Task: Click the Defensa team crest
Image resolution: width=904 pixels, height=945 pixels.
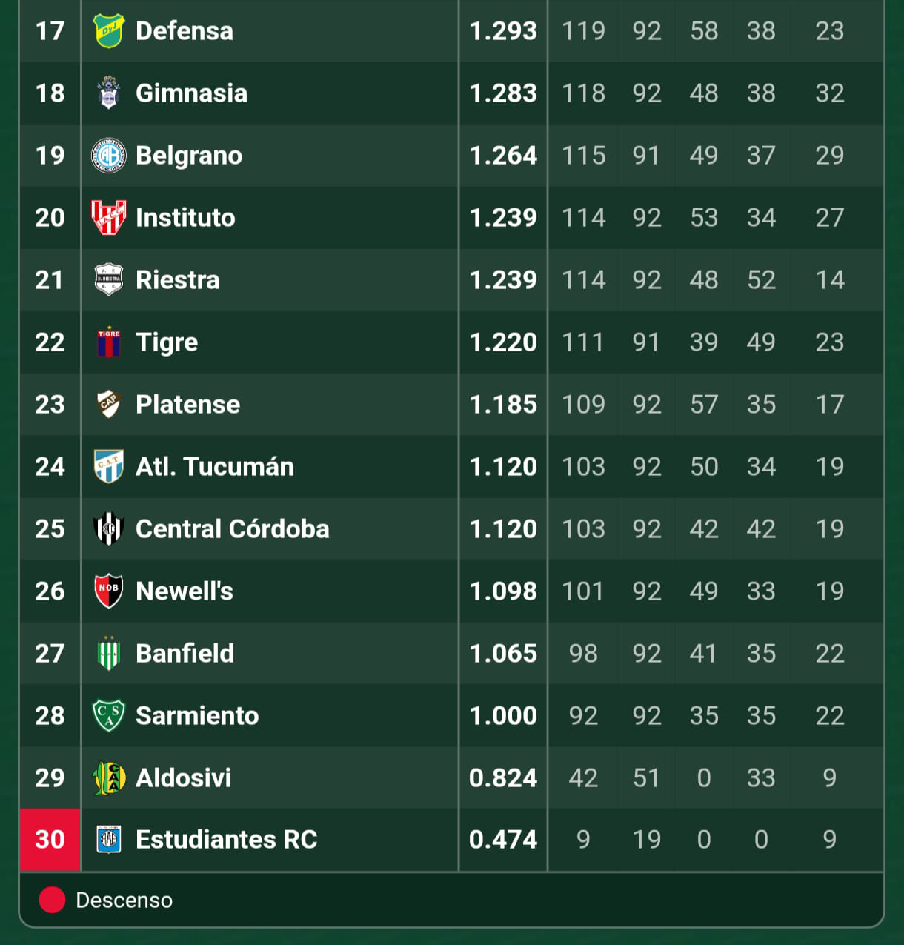Action: [x=109, y=30]
